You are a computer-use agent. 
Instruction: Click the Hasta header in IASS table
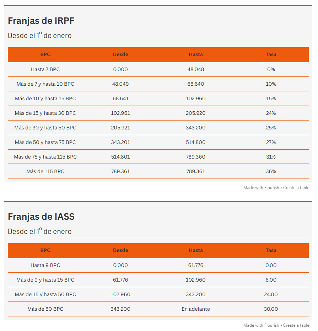(196, 251)
